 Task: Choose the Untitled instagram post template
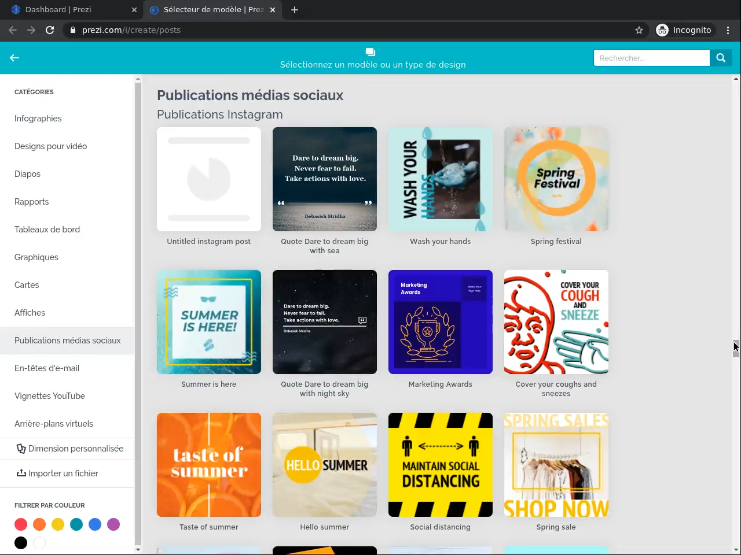209,179
